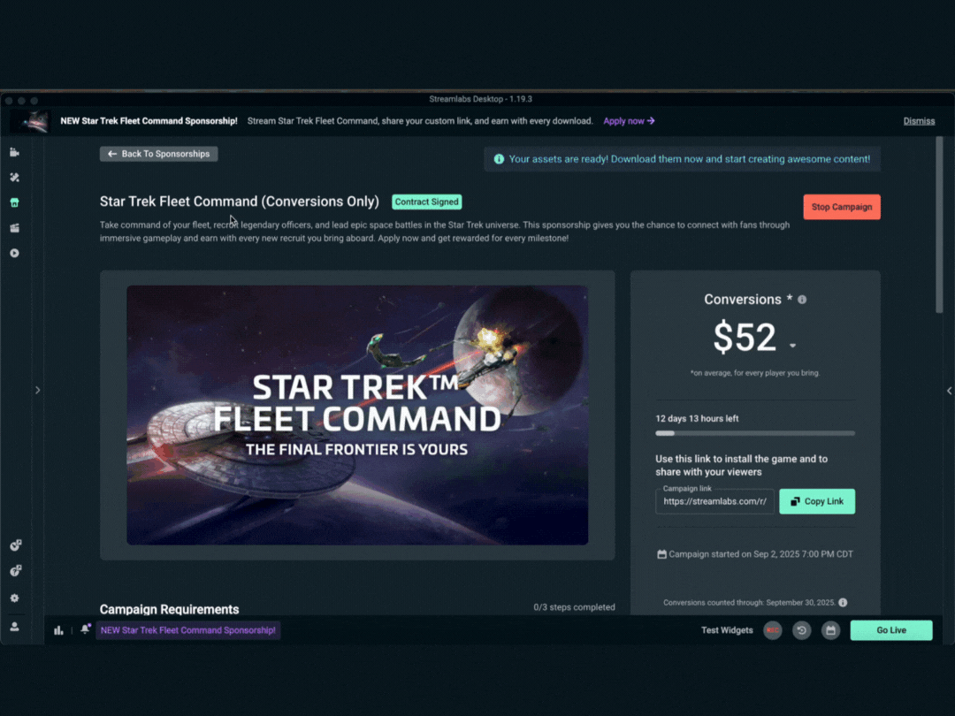Screen dimensions: 955x716
Task: Click the Campaign link text field
Action: [715, 502]
